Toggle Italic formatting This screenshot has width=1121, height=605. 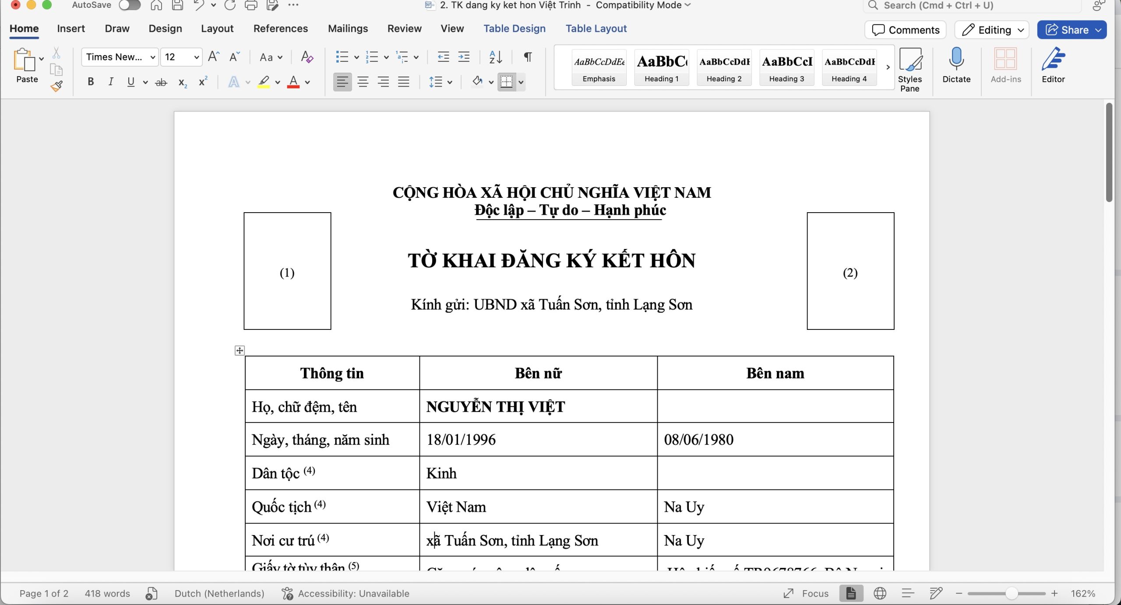click(111, 82)
